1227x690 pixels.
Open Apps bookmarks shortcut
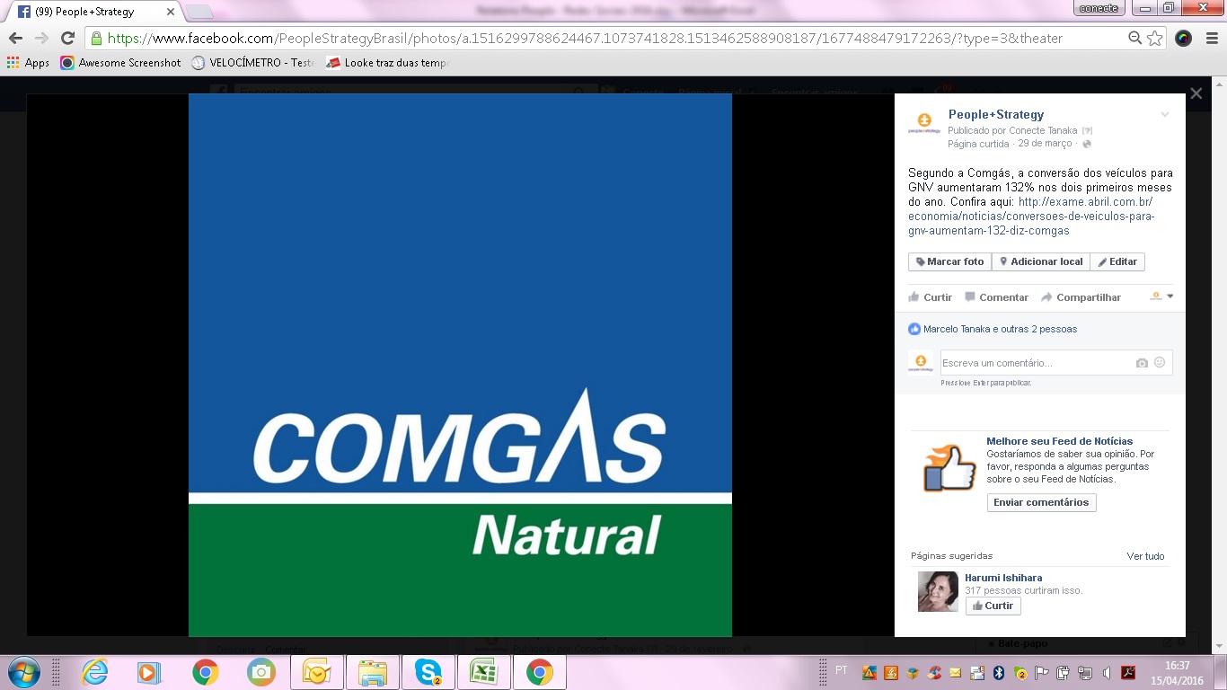point(28,63)
